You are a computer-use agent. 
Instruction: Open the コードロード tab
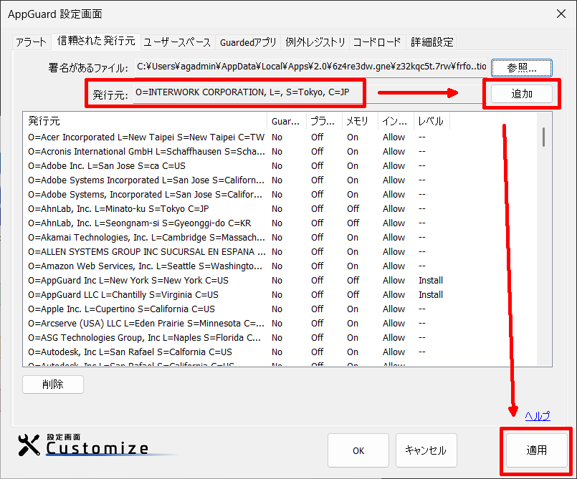(x=378, y=42)
